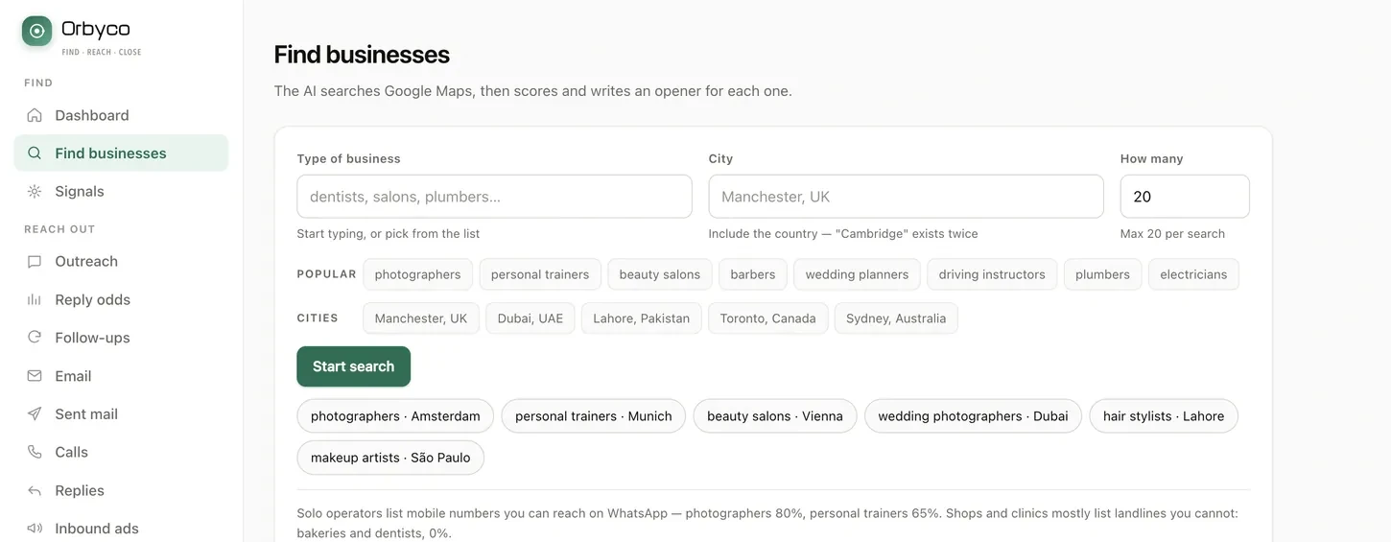The height and width of the screenshot is (542, 1391).
Task: Focus the City input field
Action: click(x=906, y=197)
